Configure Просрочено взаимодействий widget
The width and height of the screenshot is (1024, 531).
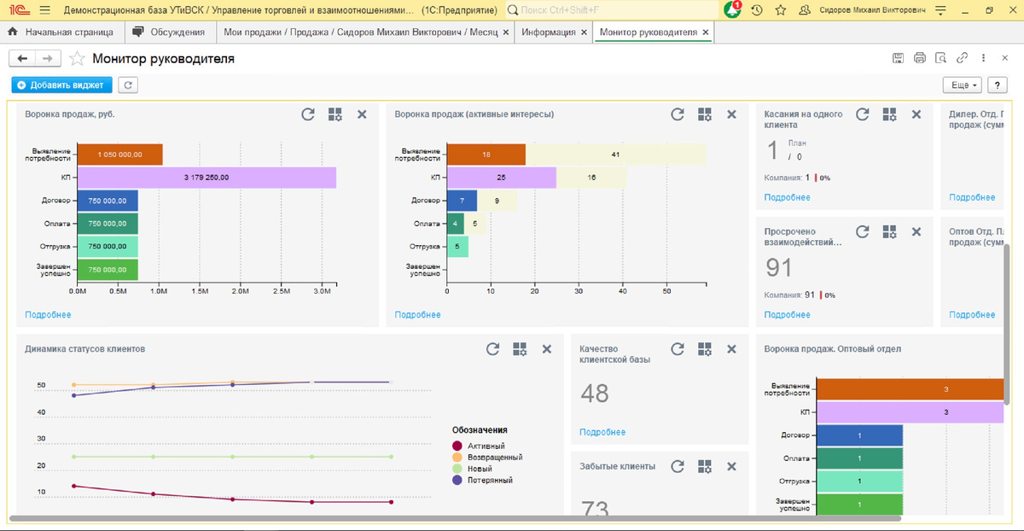coord(890,231)
